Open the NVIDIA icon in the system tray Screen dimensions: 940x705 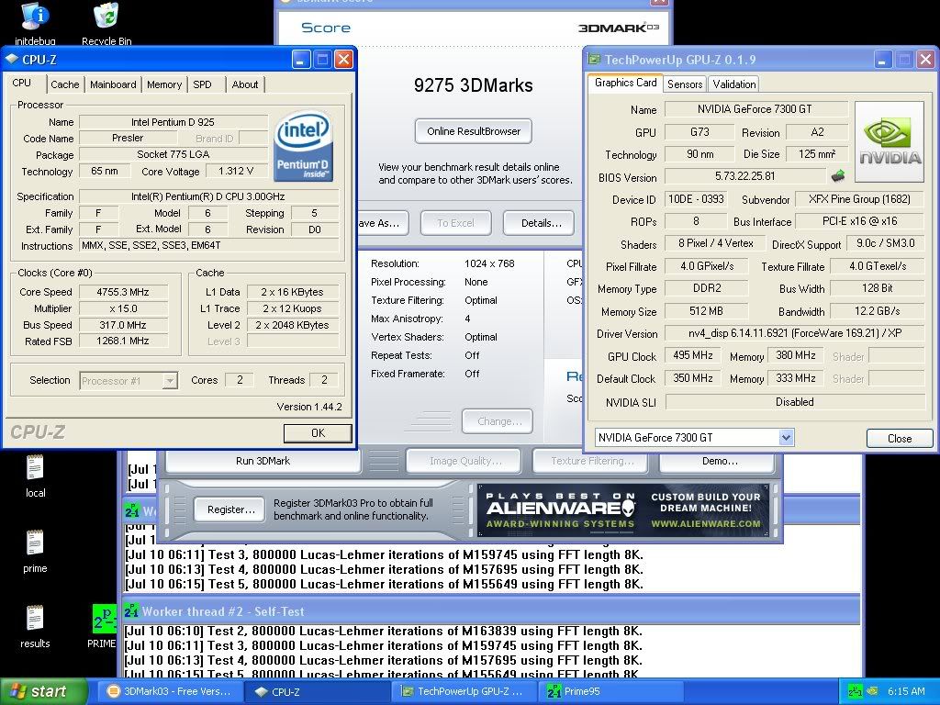872,691
